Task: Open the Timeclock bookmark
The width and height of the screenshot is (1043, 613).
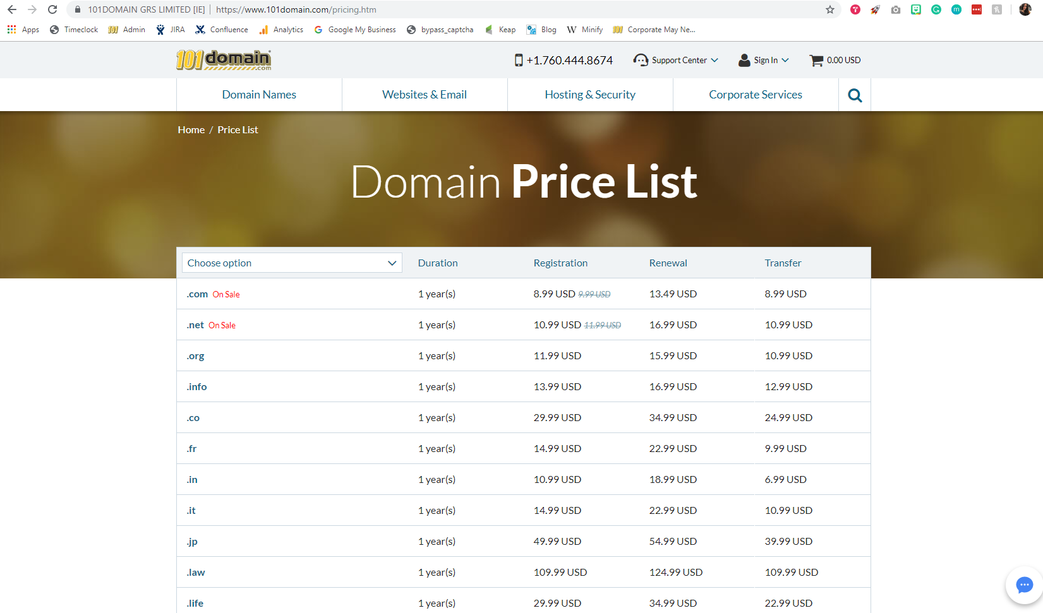Action: (x=74, y=30)
